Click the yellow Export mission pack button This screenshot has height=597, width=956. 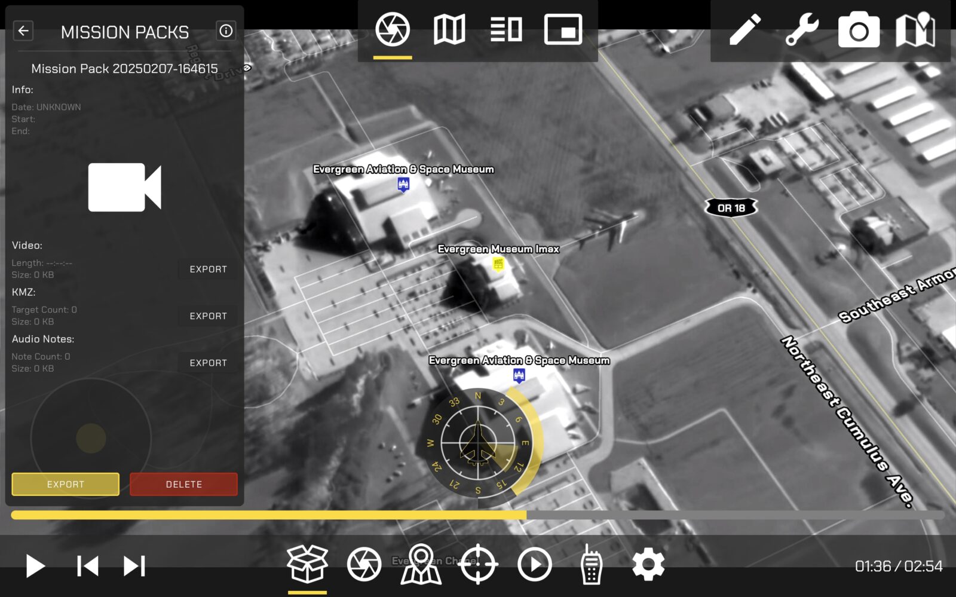click(65, 485)
